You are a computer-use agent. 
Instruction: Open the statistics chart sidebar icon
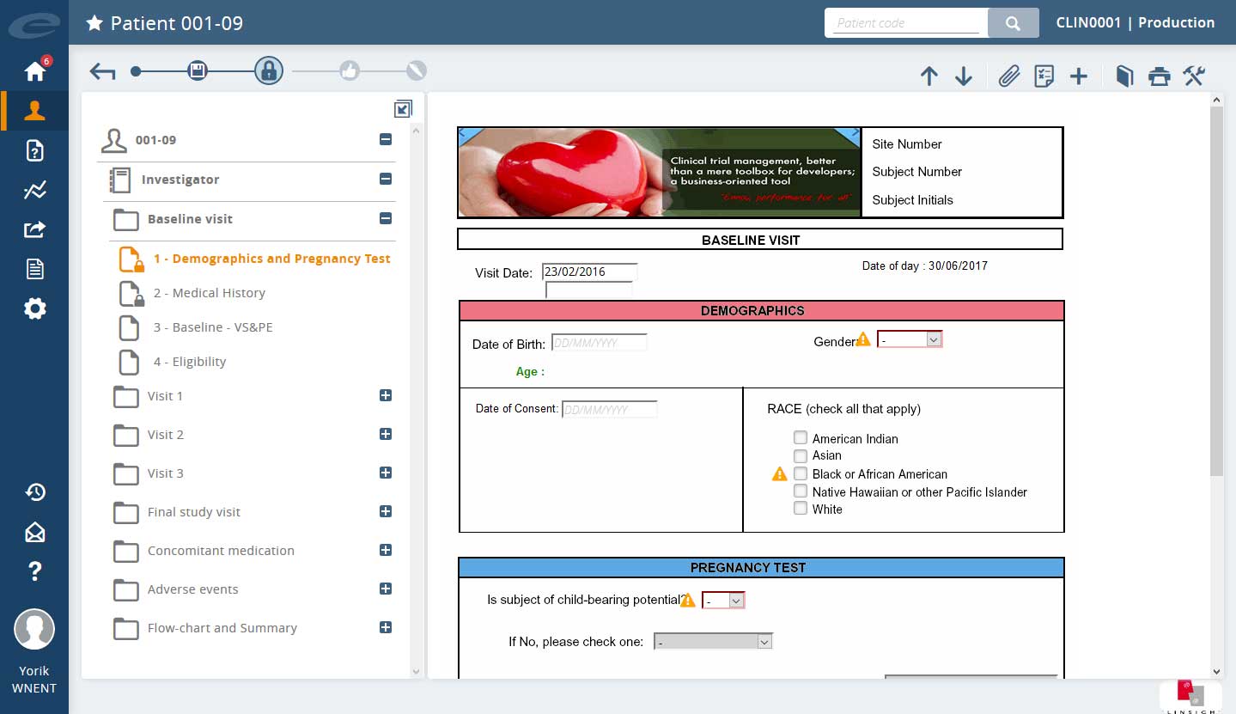click(34, 190)
